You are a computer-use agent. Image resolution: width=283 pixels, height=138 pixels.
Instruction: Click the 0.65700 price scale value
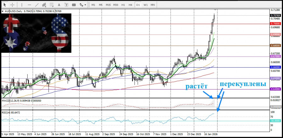point(275,71)
